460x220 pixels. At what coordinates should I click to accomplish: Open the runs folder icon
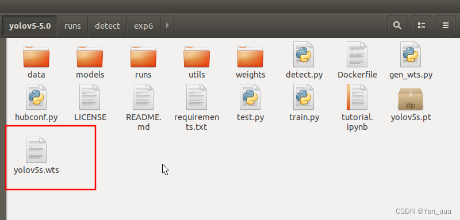pyautogui.click(x=143, y=56)
